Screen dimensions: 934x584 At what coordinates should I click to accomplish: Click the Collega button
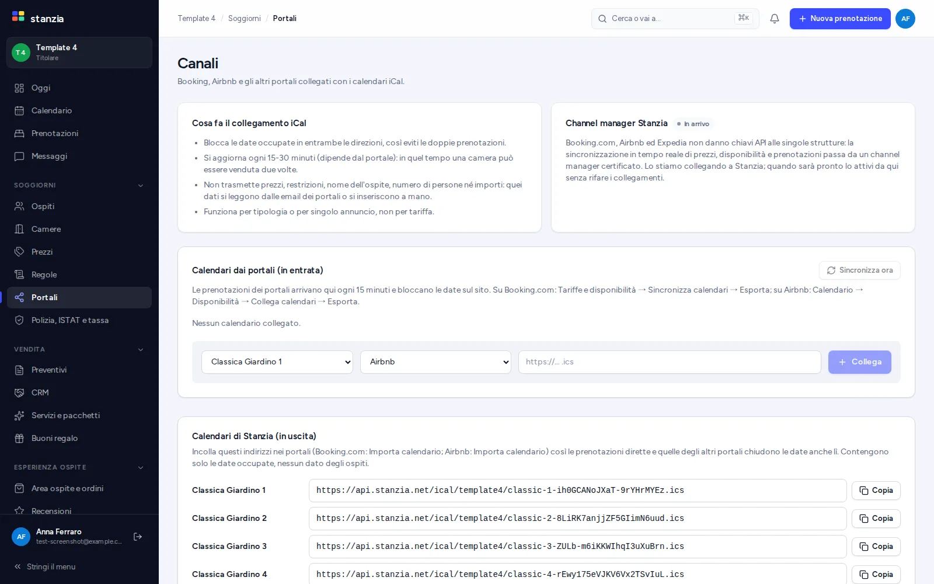[x=860, y=362]
